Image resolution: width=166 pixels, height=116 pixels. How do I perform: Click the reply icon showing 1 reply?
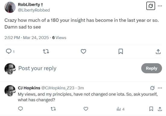tap(10, 51)
